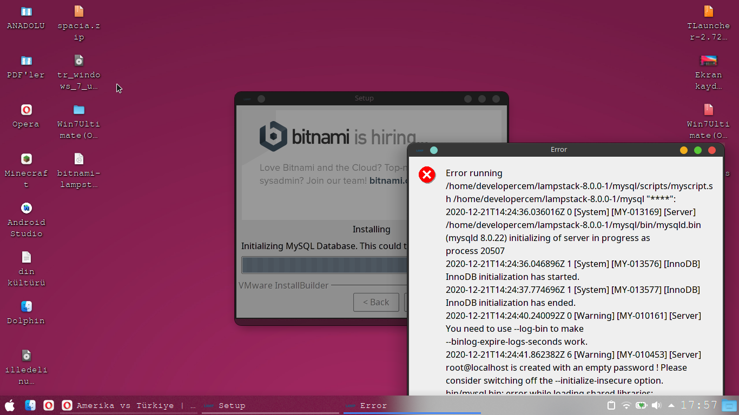Switch to the Setup window taskbar entry
Image resolution: width=739 pixels, height=415 pixels.
click(x=270, y=405)
